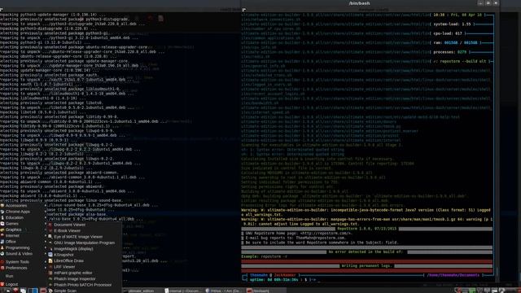Click the Phatch Image Inspector icon

(50, 278)
